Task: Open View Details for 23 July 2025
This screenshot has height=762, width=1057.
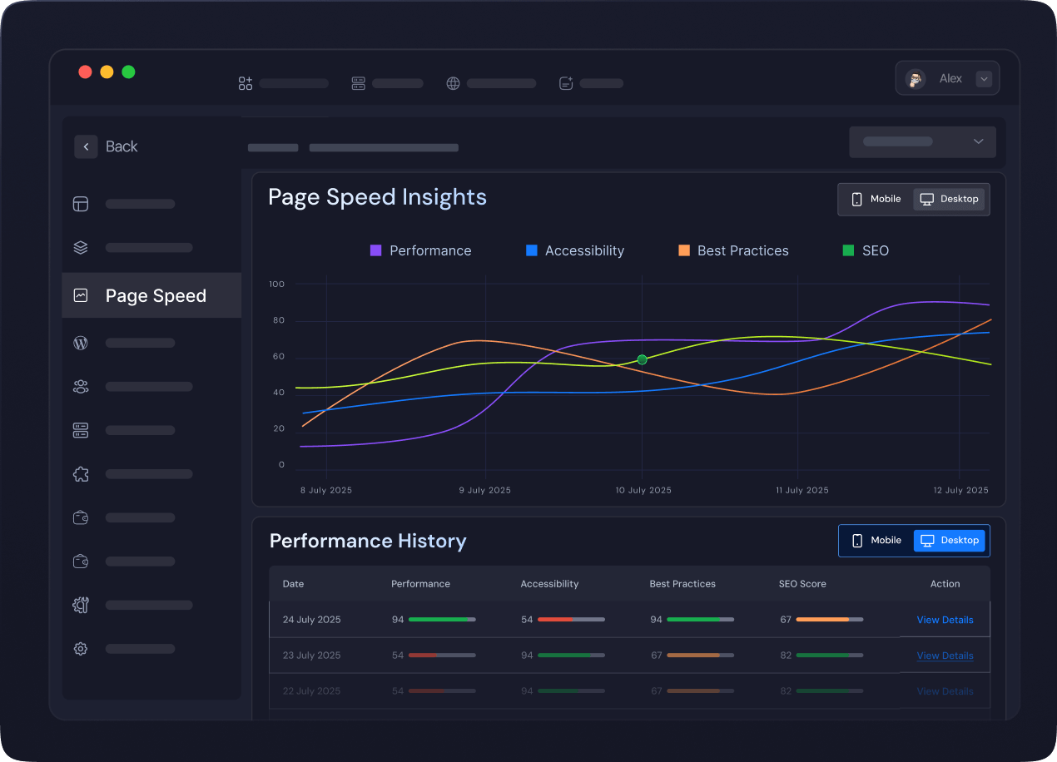Action: click(945, 656)
